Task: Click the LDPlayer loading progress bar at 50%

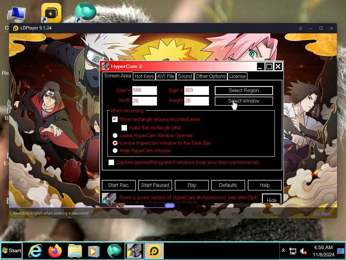Action: click(x=170, y=206)
